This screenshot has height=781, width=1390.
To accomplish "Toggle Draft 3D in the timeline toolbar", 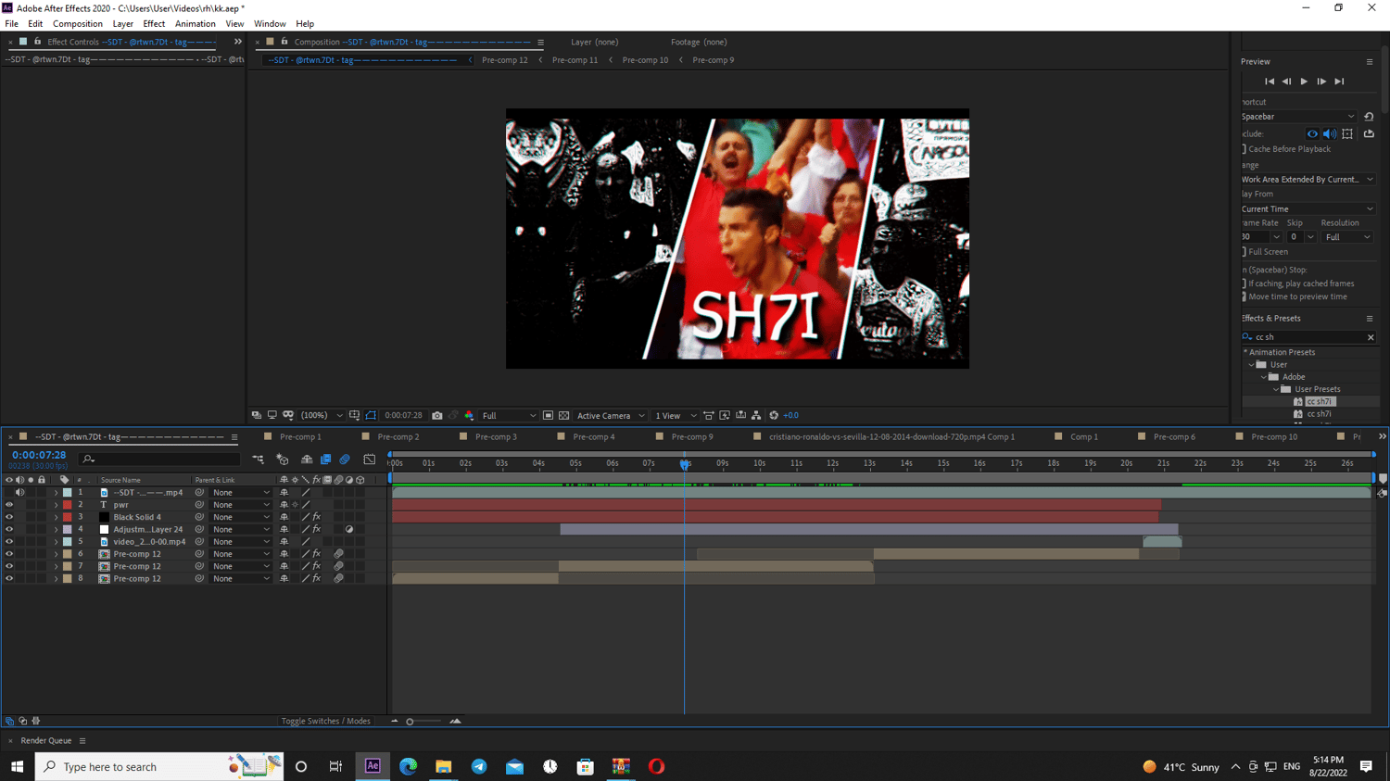I will (x=283, y=460).
